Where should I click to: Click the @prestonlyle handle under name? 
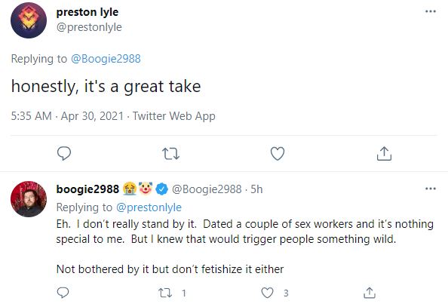[x=89, y=27]
